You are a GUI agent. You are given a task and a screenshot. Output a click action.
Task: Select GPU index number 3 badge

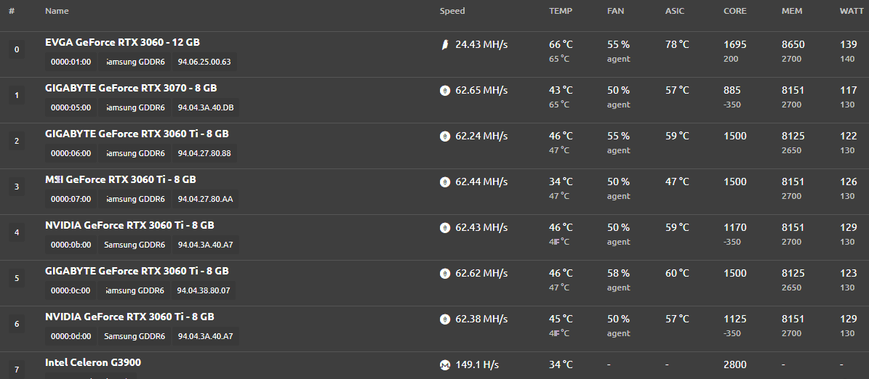point(17,187)
